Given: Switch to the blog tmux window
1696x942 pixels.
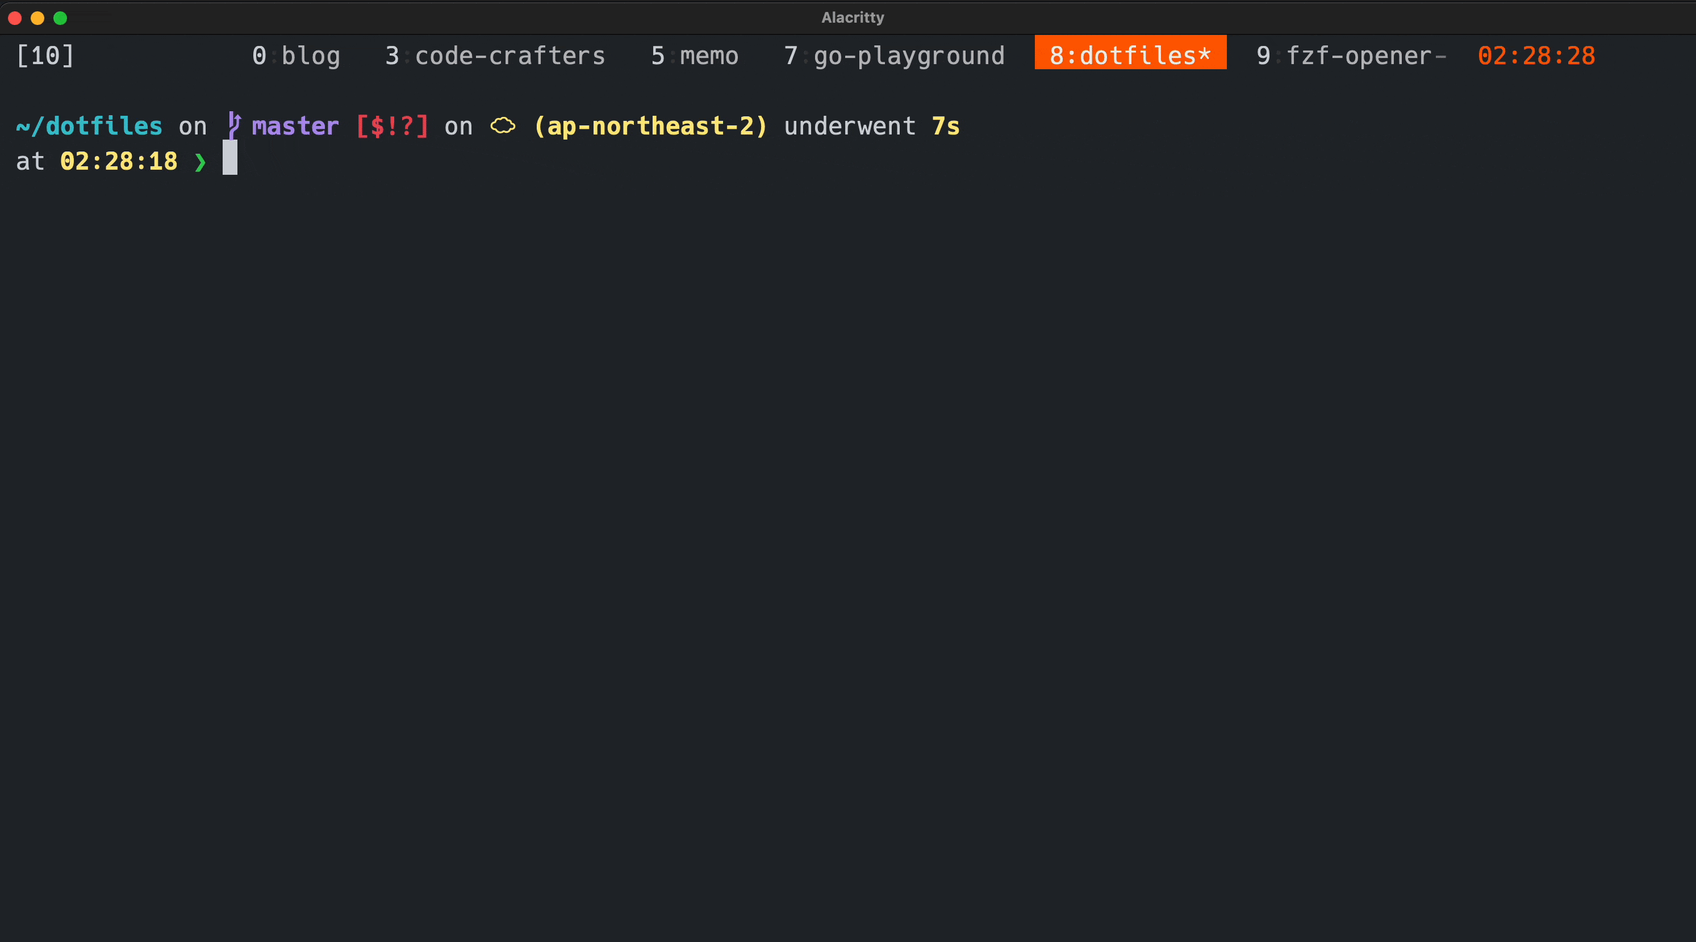Looking at the screenshot, I should pyautogui.click(x=295, y=55).
